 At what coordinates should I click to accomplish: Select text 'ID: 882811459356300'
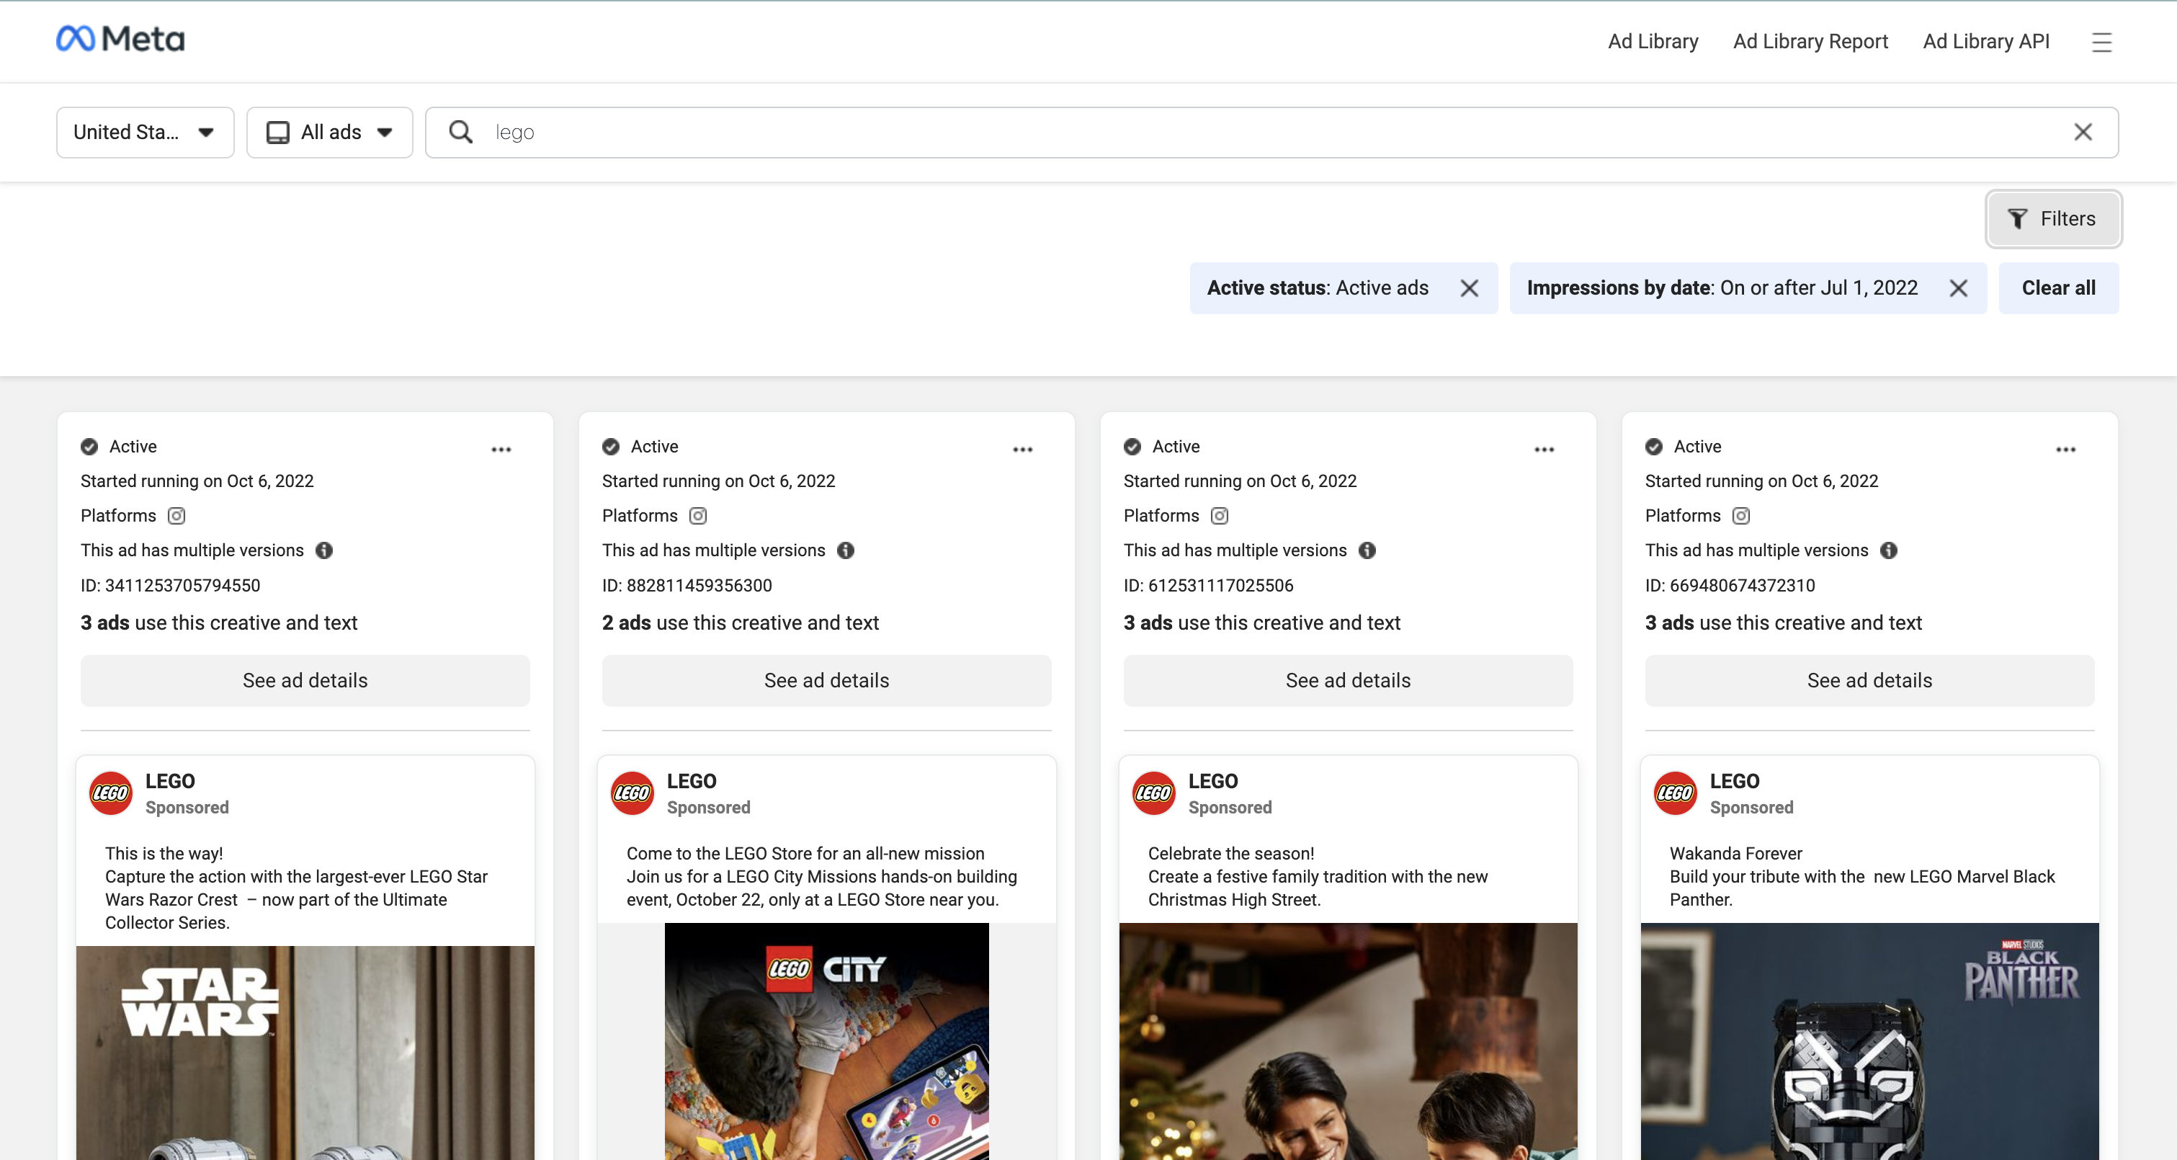point(687,585)
